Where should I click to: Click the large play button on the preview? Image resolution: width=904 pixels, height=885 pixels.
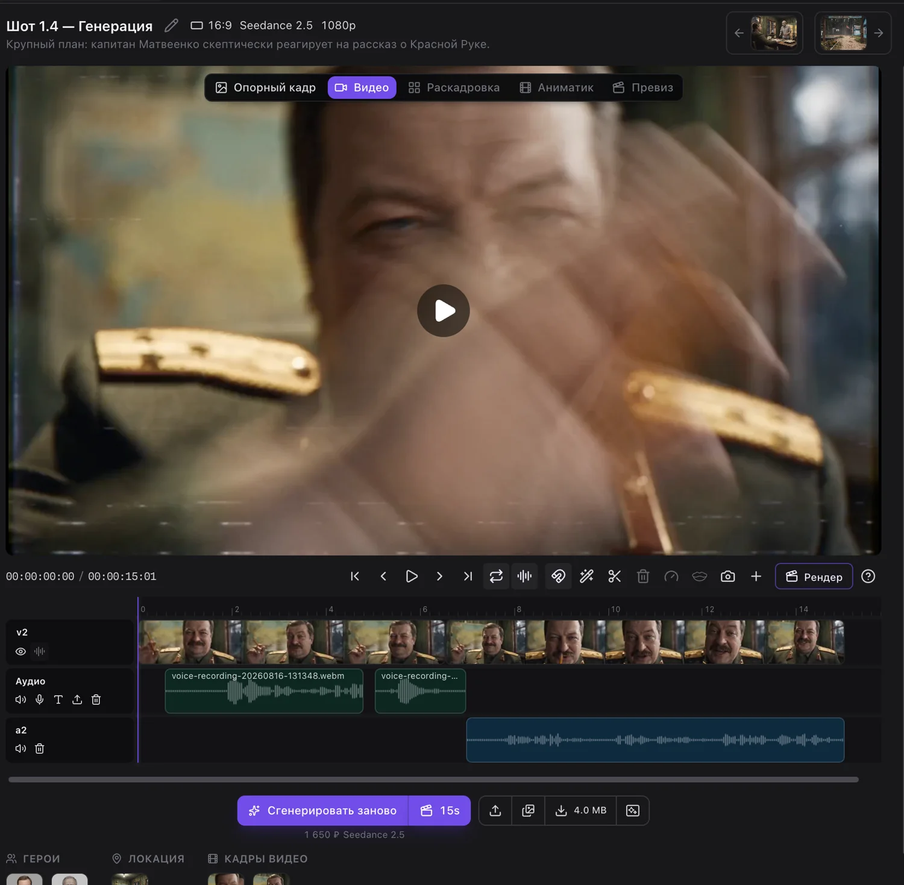coord(444,310)
